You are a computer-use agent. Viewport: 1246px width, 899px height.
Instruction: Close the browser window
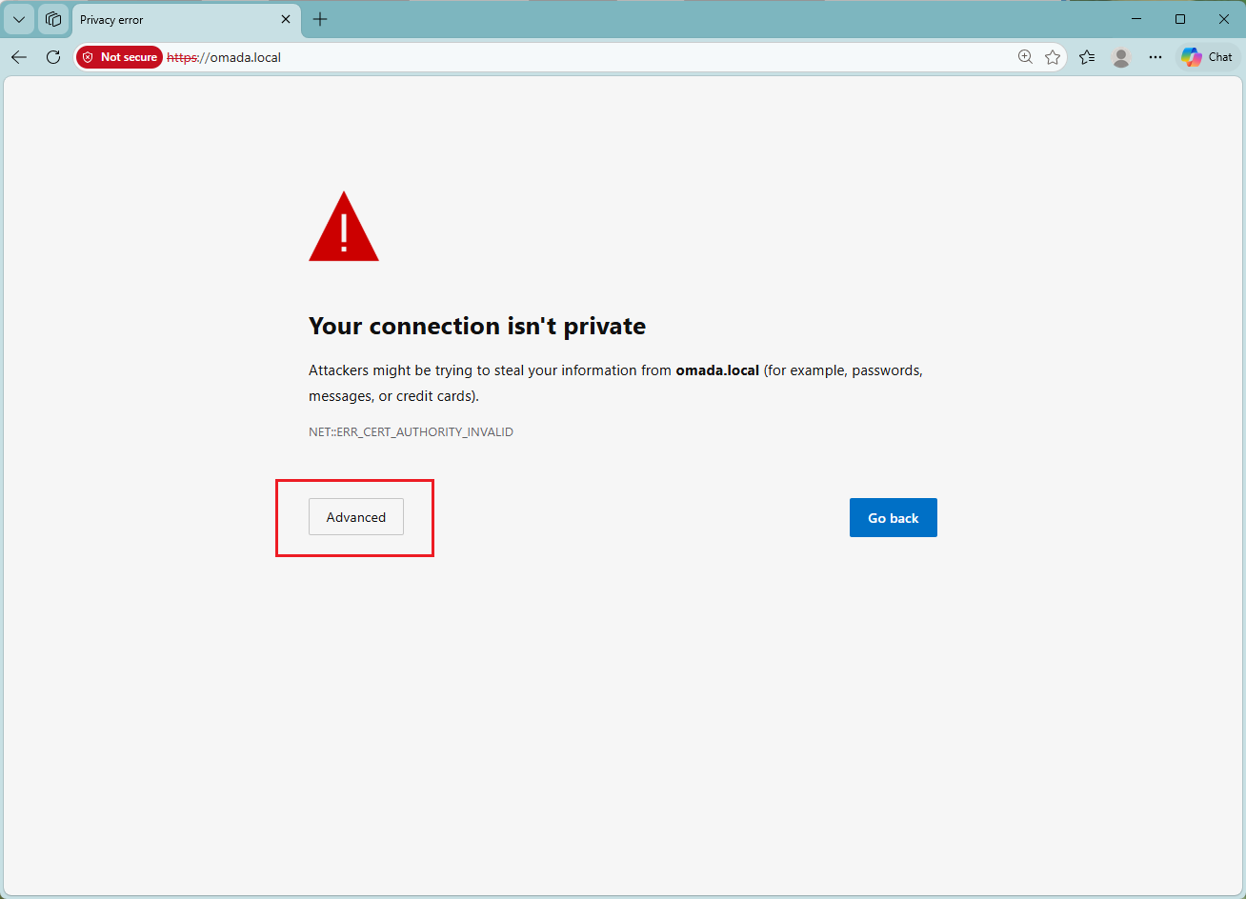pyautogui.click(x=1224, y=19)
